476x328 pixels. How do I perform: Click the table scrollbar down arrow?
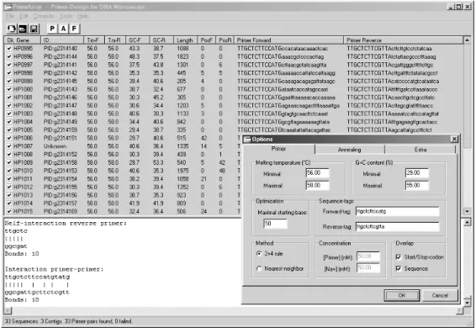(x=467, y=211)
